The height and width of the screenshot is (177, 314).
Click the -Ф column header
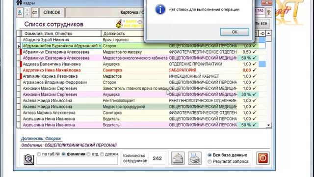point(262,33)
